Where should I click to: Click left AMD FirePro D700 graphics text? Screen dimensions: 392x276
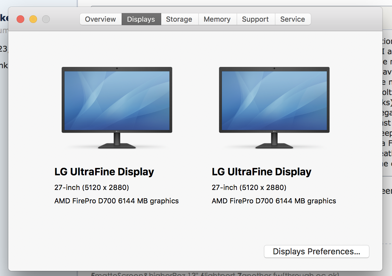117,201
